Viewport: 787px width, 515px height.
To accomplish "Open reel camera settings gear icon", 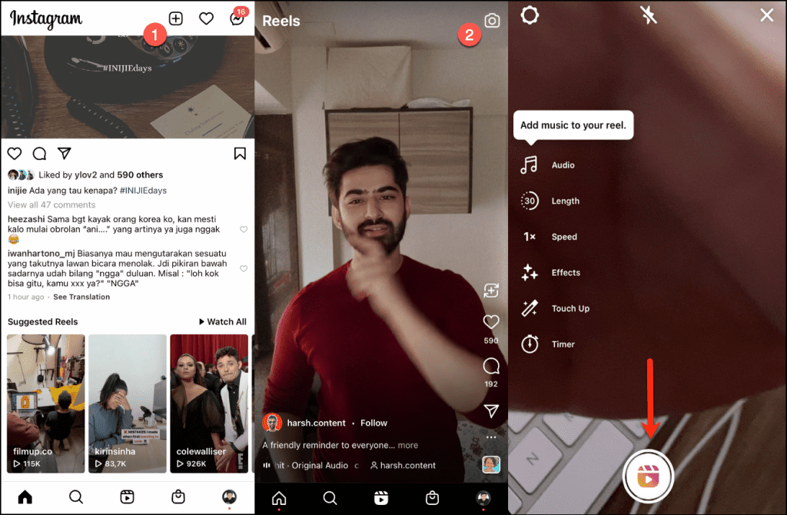I will [530, 15].
